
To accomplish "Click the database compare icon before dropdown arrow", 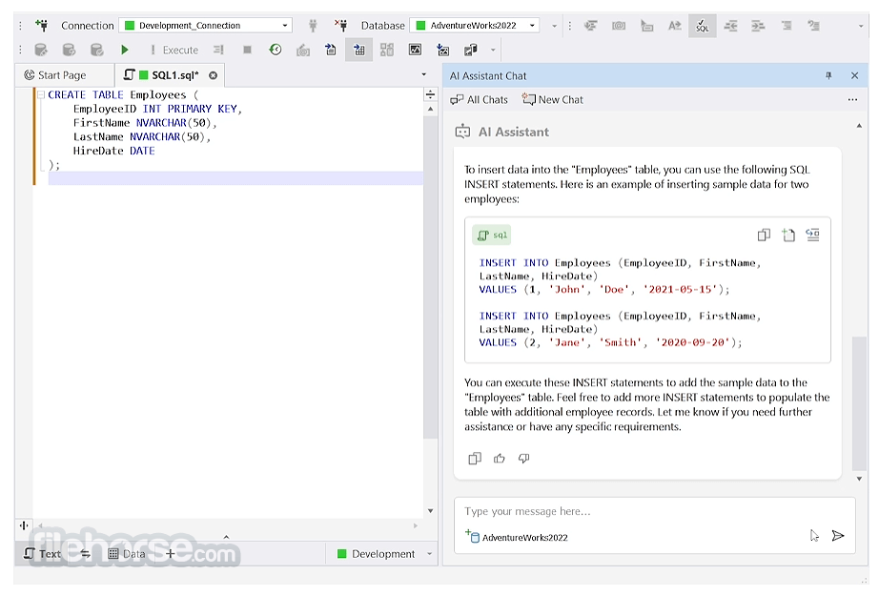I will point(471,50).
